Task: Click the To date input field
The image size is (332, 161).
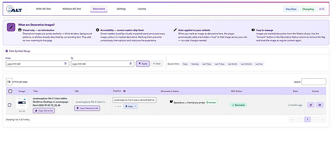Action: (103, 63)
